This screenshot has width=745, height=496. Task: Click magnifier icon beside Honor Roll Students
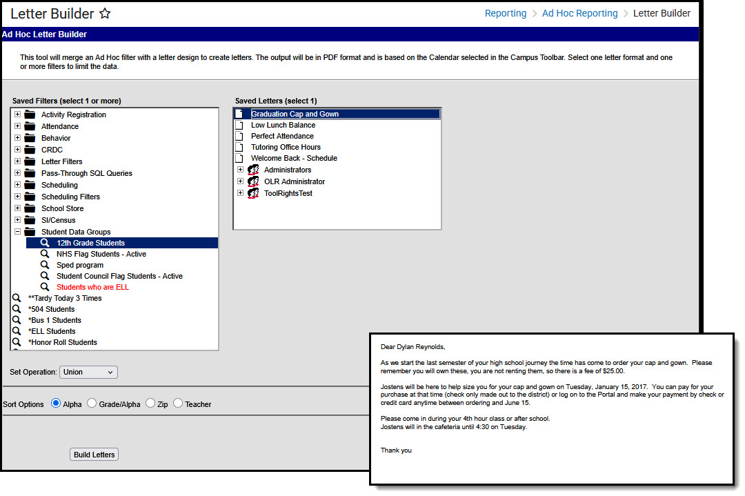(x=17, y=342)
